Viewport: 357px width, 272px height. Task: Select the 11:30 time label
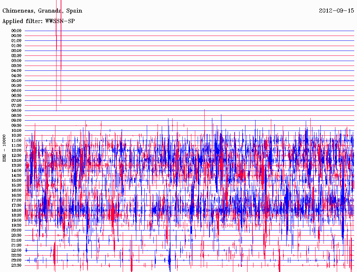coord(16,145)
